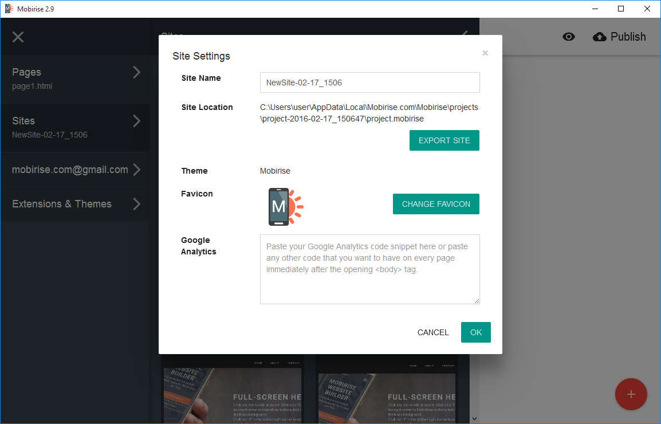Click the CHANGE FAVICON button
This screenshot has height=424, width=661.
(x=436, y=204)
